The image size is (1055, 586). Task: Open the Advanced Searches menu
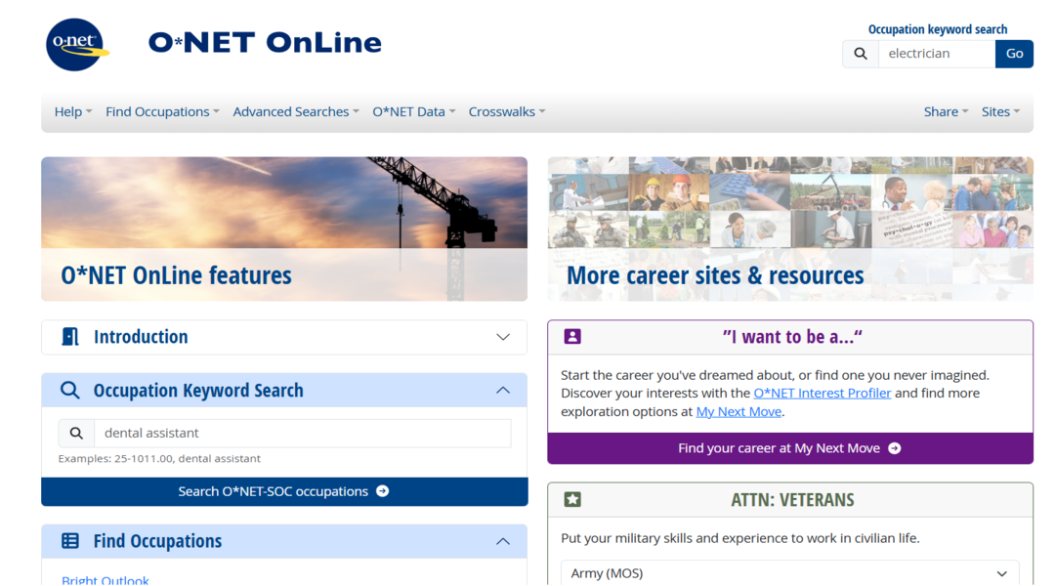click(295, 112)
